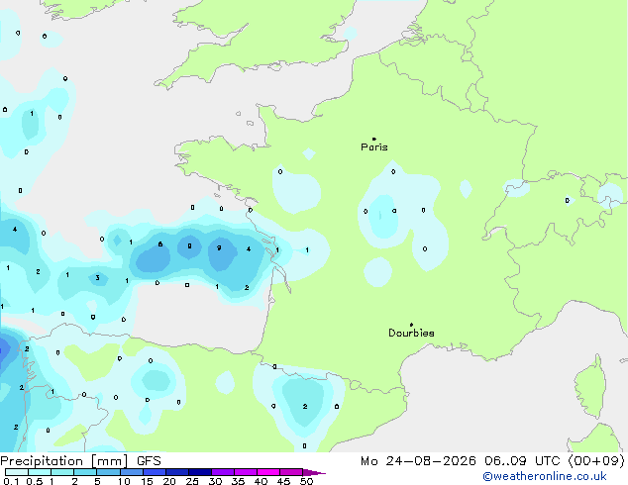
Task: Pick the 1 to 2 mm legend swatch
Action: pos(62,472)
